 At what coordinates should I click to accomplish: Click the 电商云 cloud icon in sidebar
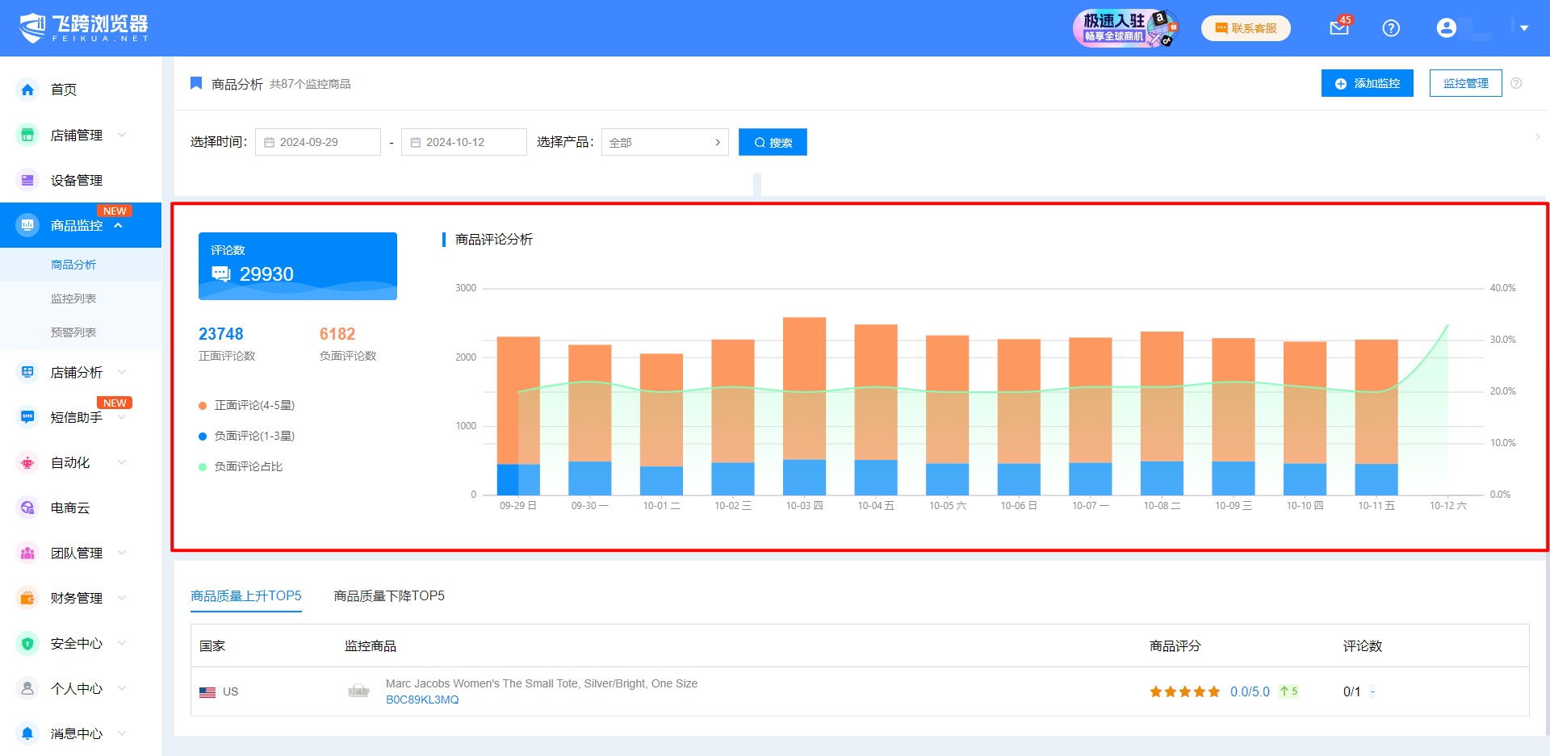pos(27,507)
